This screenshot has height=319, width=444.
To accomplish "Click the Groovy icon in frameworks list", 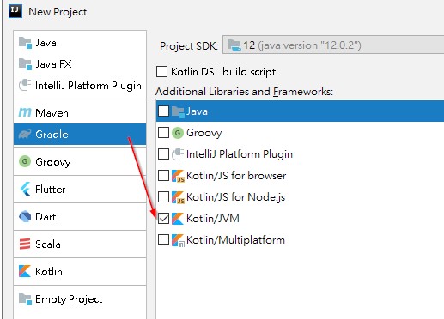I will click(x=178, y=133).
